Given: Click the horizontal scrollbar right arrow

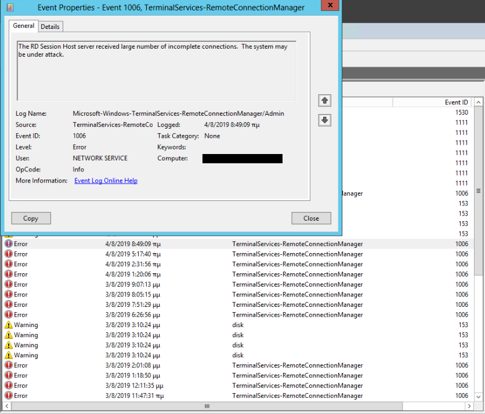Looking at the screenshot, I should pos(469,406).
